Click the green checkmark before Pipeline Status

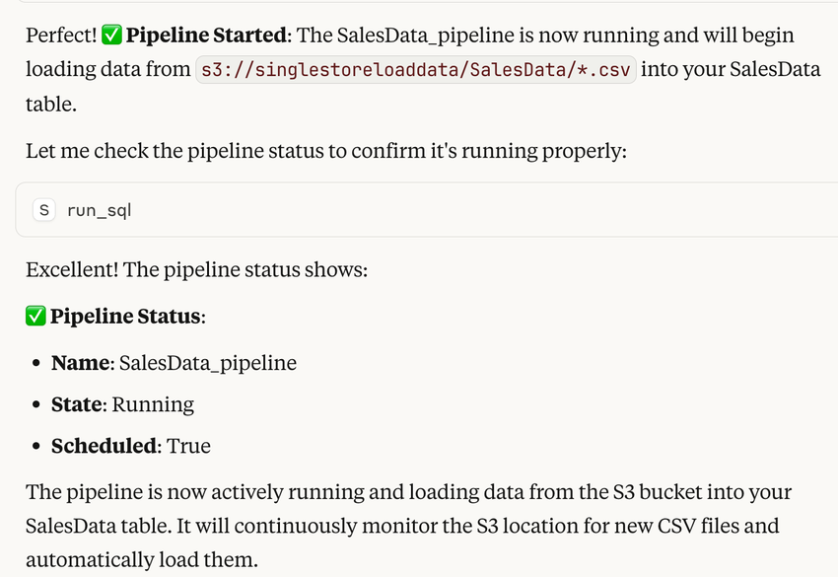(35, 316)
